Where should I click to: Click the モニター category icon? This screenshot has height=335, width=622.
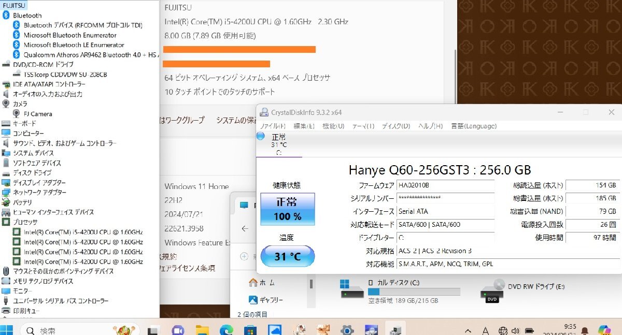coord(6,291)
